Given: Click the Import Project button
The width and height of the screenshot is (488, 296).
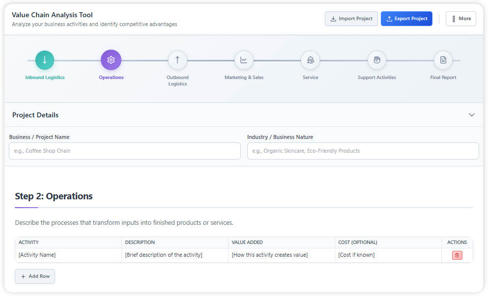Looking at the screenshot, I should 351,19.
